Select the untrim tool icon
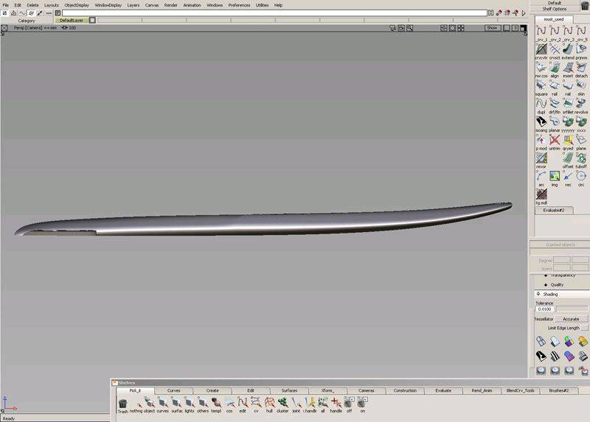 555,140
